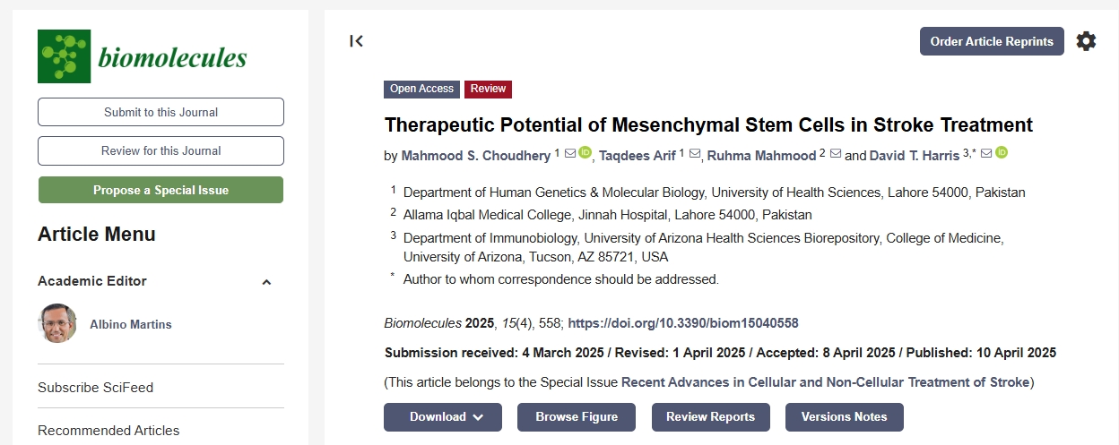Open the Download dropdown
The width and height of the screenshot is (1119, 445).
[x=443, y=416]
